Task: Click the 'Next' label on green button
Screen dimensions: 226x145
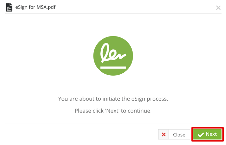Action: pyautogui.click(x=211, y=134)
